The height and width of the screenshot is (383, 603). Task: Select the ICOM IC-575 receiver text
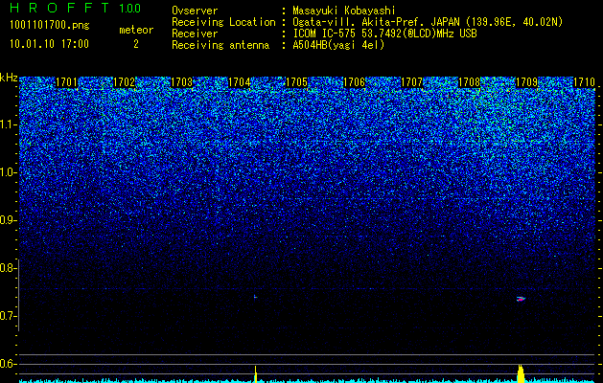(x=384, y=34)
